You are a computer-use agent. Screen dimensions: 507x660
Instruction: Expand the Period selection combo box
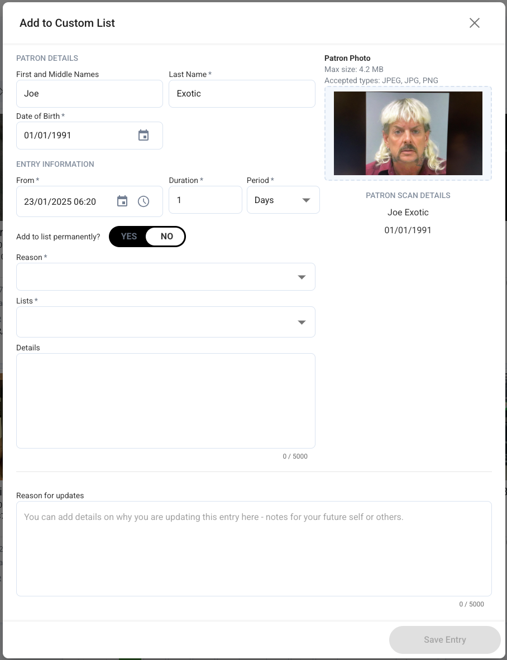pyautogui.click(x=283, y=199)
